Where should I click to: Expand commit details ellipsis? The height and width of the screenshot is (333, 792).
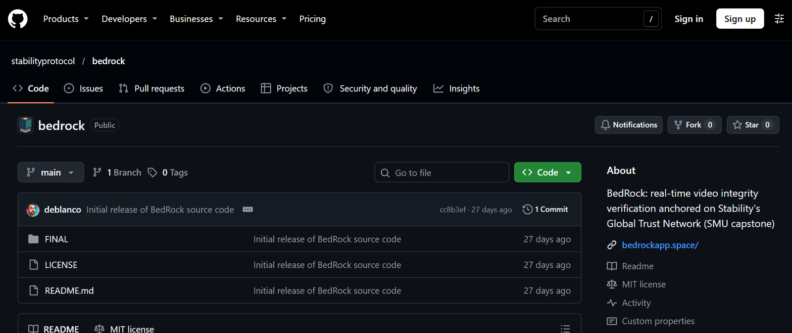(248, 209)
